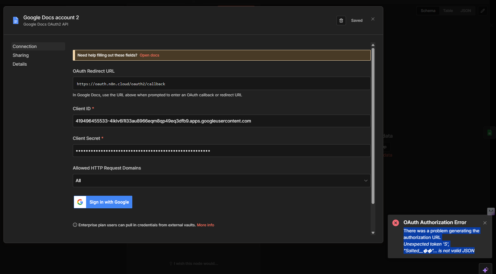Click the scroll up arrow

pyautogui.click(x=373, y=45)
